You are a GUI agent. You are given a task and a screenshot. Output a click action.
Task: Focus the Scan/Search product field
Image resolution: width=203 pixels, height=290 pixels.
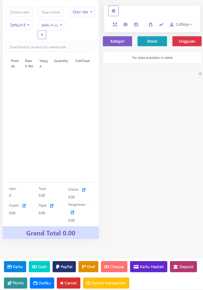pos(51,47)
